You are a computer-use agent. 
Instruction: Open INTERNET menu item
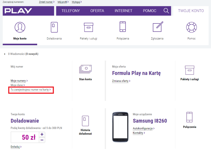coord(123,11)
